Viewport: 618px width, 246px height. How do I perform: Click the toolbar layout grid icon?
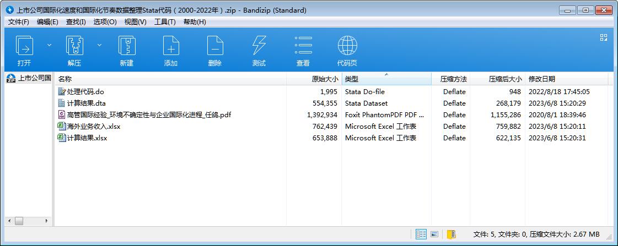(604, 37)
